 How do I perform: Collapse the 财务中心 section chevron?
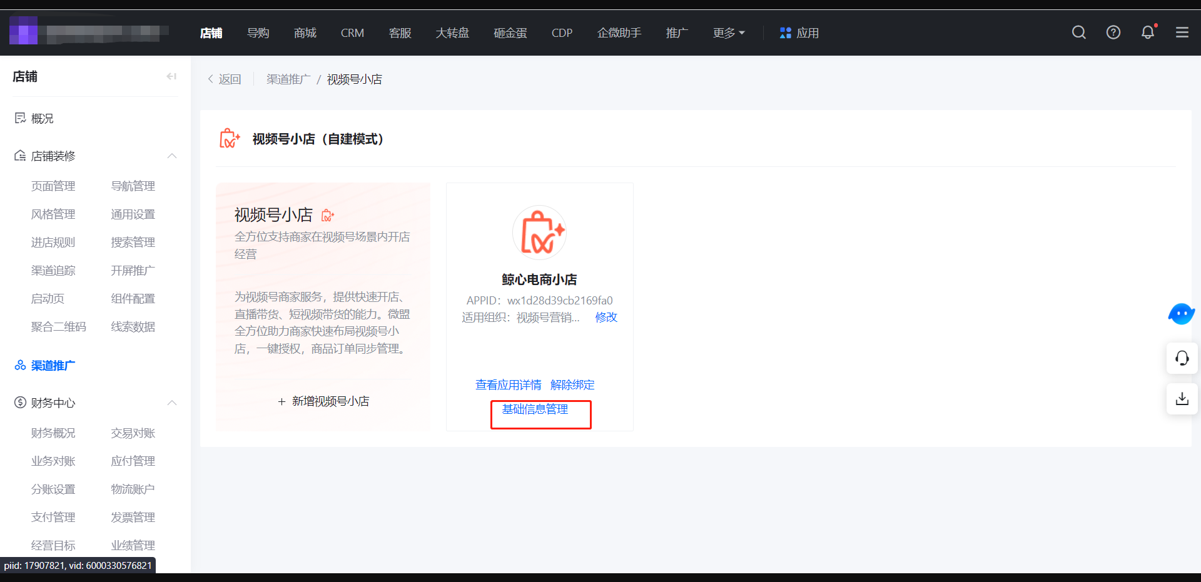172,403
